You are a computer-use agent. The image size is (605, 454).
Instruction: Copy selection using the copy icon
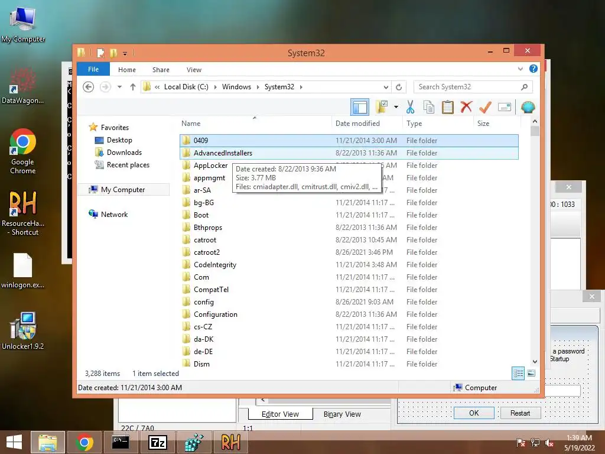pyautogui.click(x=429, y=107)
